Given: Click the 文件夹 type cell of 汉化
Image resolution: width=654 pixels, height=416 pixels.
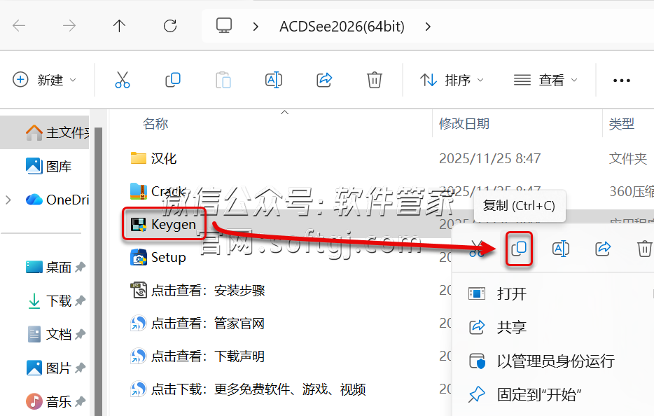Looking at the screenshot, I should pyautogui.click(x=627, y=158).
